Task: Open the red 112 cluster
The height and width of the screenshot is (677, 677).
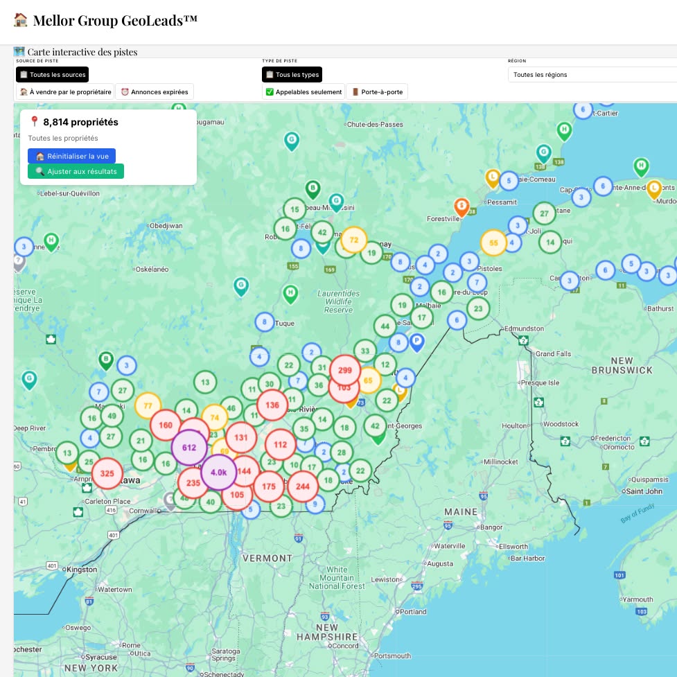Action: 280,444
